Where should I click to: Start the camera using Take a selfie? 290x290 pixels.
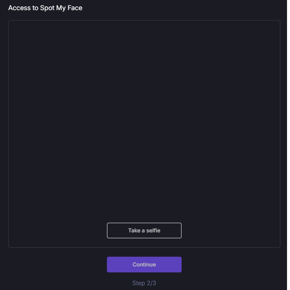pos(144,231)
